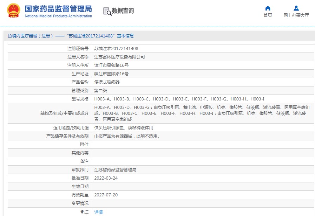Image resolution: width=315 pixels, height=216 pixels.
Task: Click the 变更情况 label
Action: [80, 203]
